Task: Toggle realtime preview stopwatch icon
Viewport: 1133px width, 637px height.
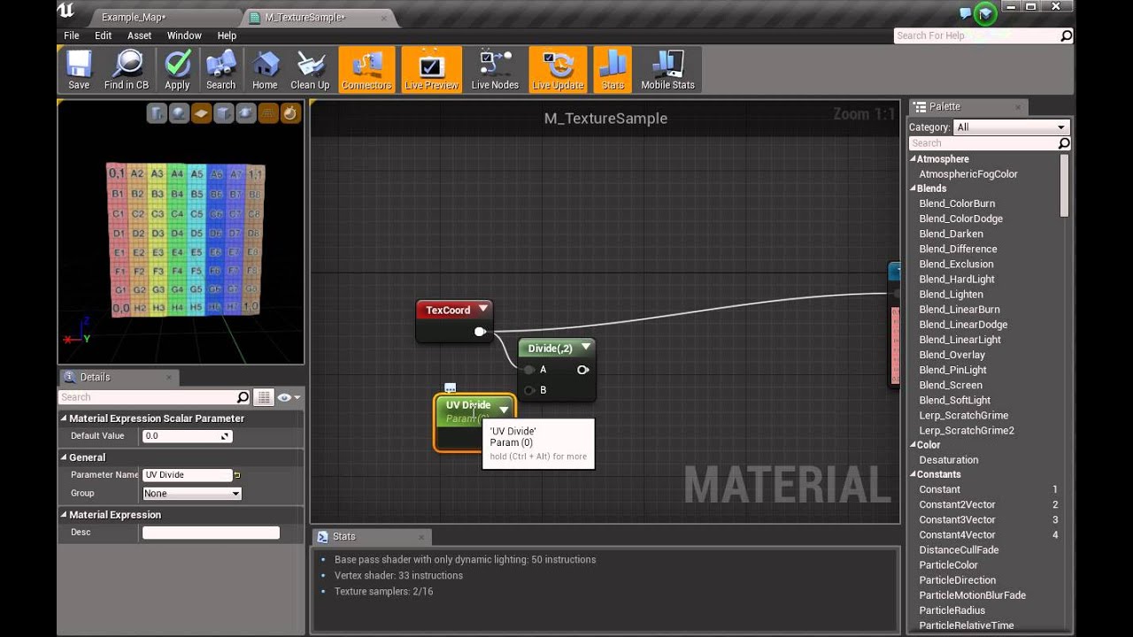Action: (290, 113)
